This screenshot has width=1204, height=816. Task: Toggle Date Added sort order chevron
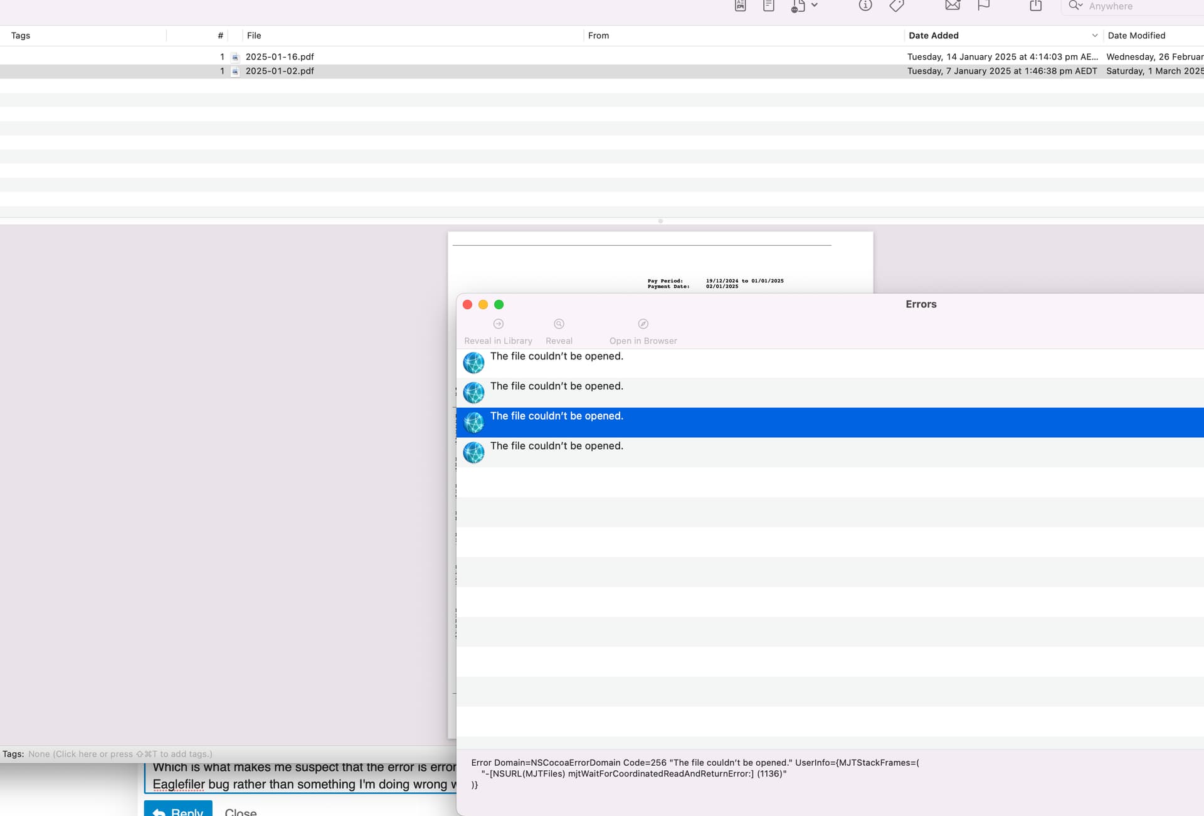coord(1095,36)
